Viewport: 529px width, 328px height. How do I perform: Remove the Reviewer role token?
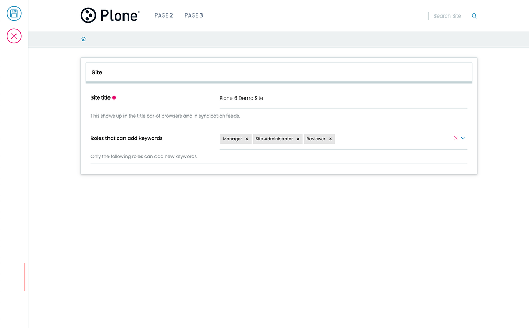(x=330, y=138)
